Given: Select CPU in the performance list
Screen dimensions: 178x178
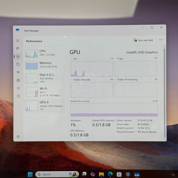Looking at the screenshot, I should [x=44, y=53].
